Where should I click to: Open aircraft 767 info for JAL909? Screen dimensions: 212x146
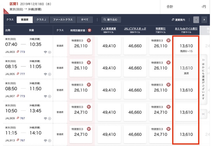click(x=21, y=118)
